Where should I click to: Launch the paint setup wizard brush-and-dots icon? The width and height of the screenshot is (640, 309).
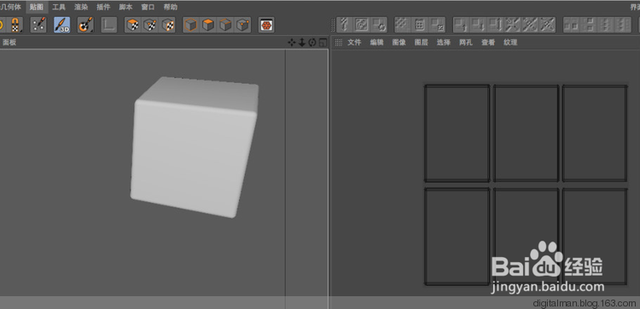pos(38,25)
